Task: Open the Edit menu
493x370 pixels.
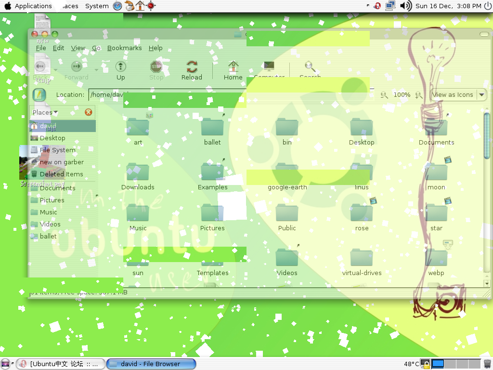Action: pyautogui.click(x=58, y=48)
